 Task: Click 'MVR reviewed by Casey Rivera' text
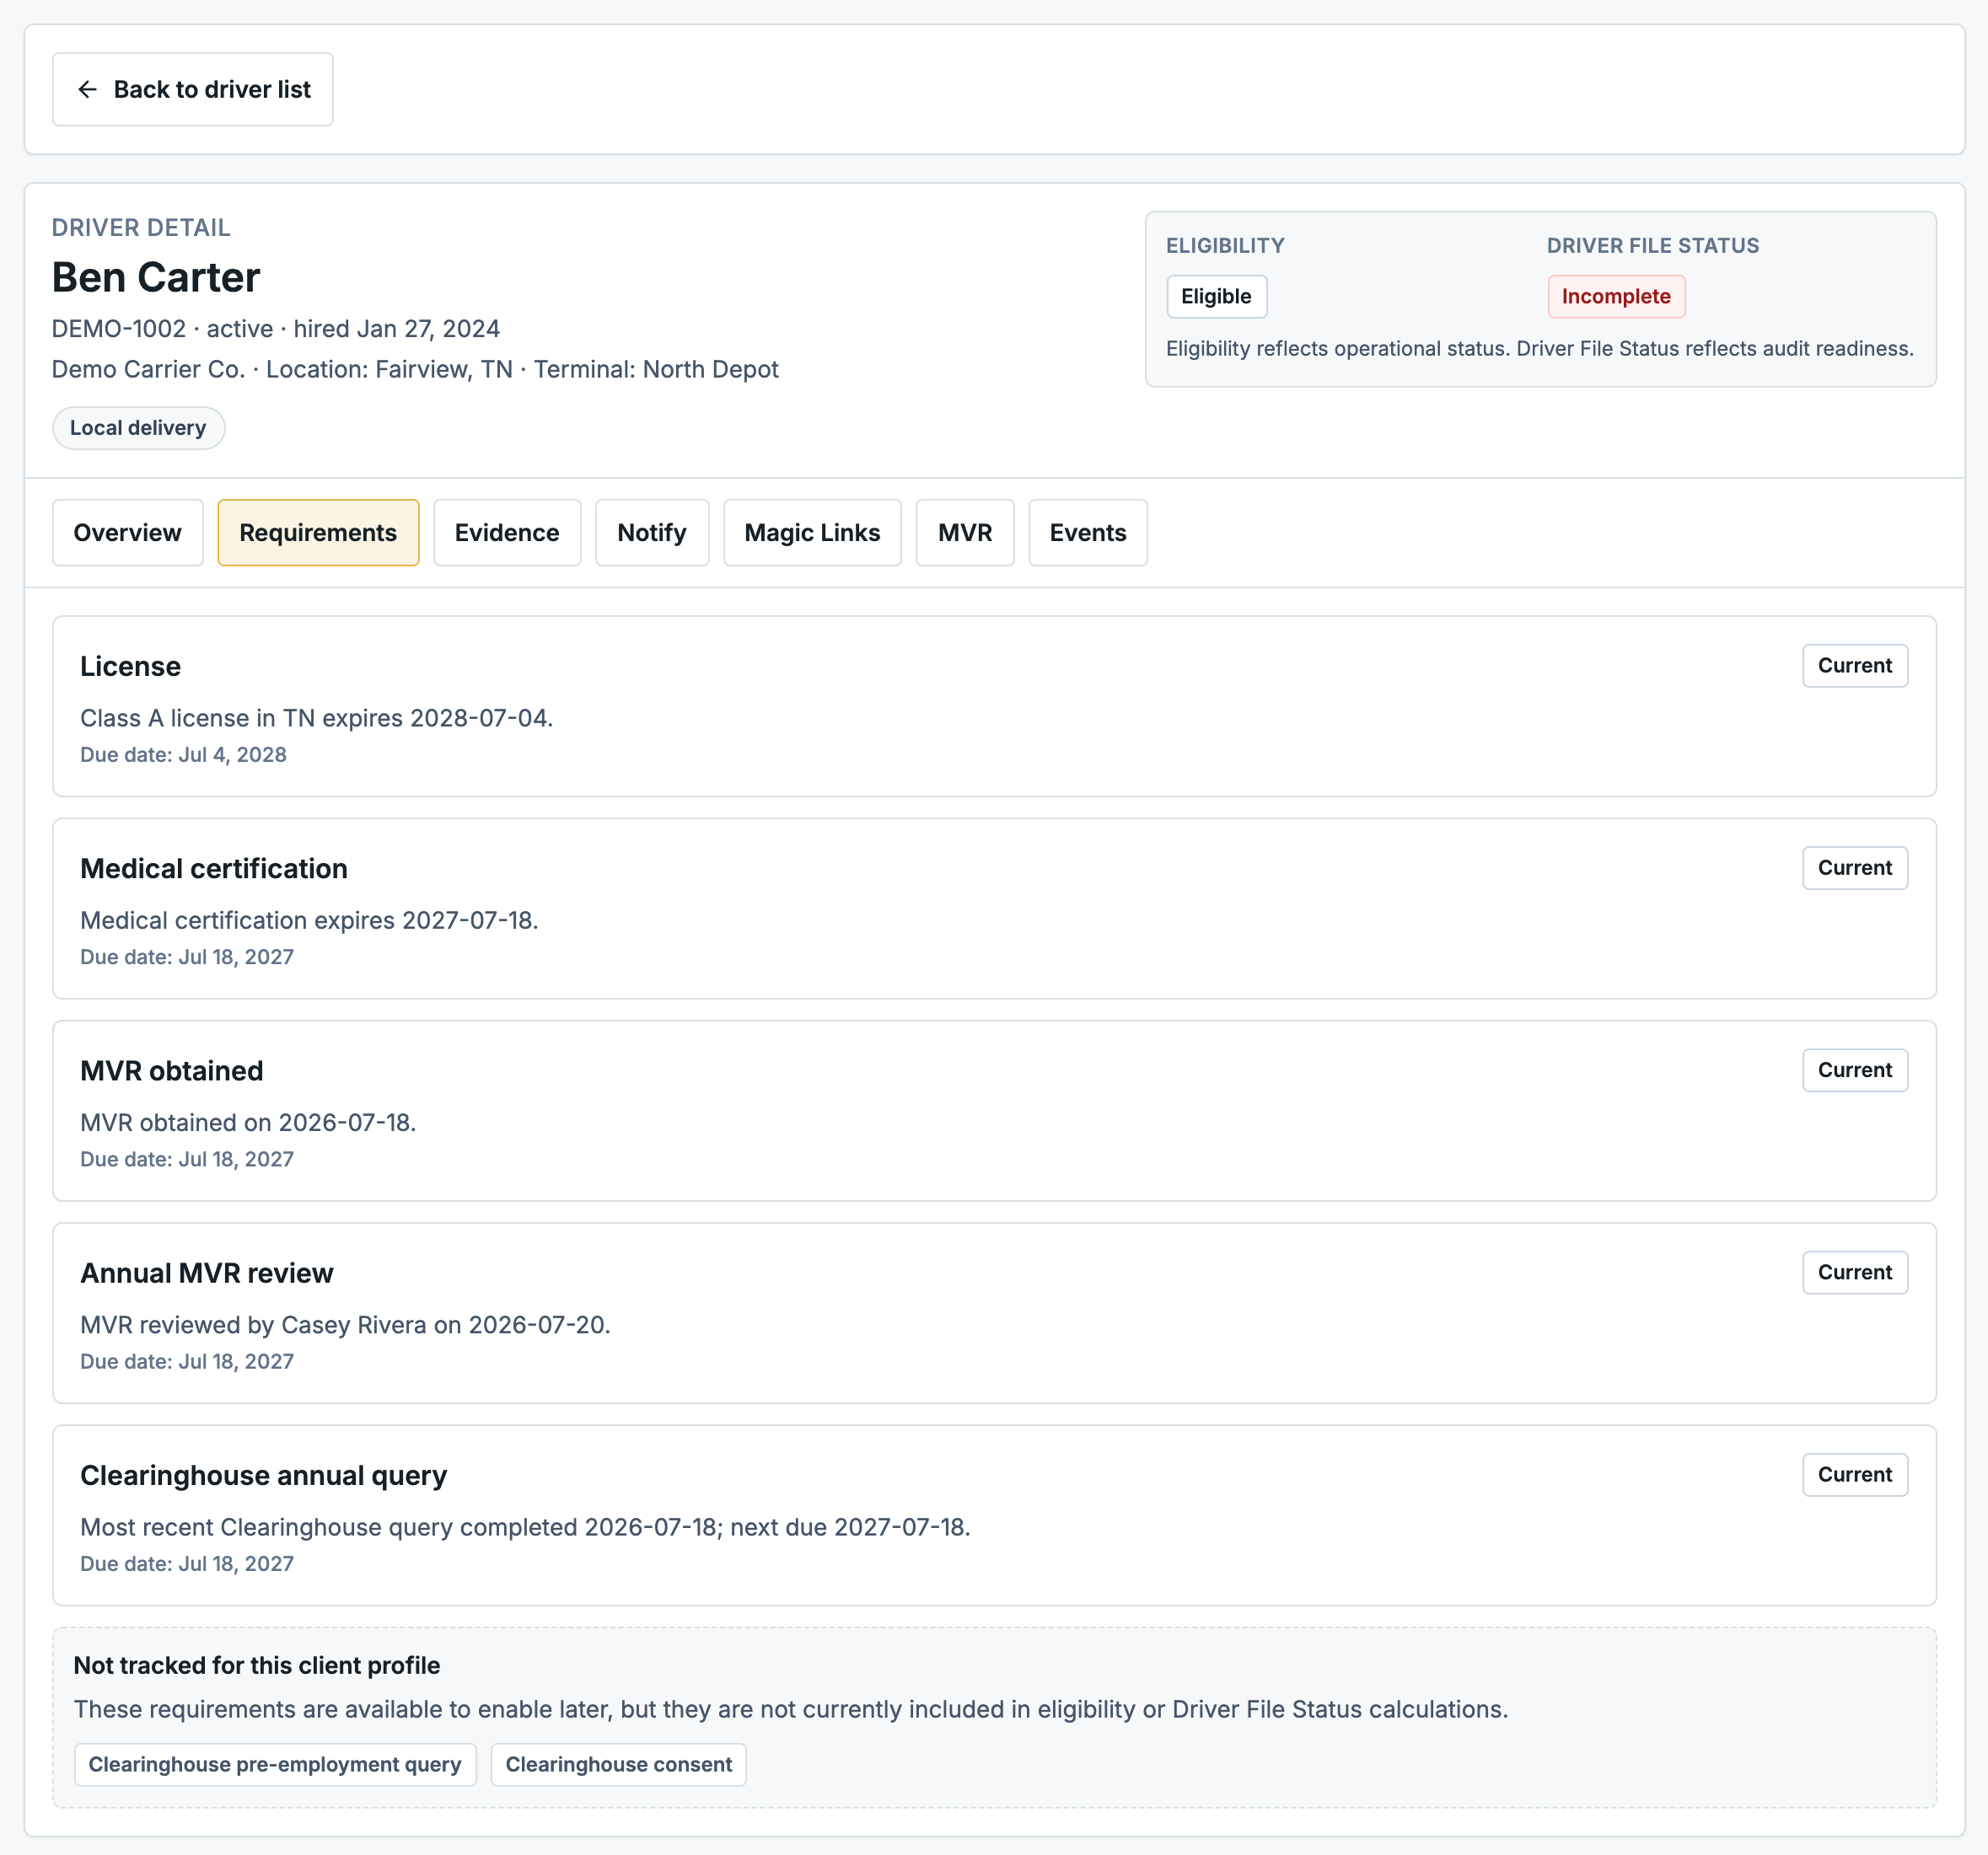pyautogui.click(x=253, y=1325)
